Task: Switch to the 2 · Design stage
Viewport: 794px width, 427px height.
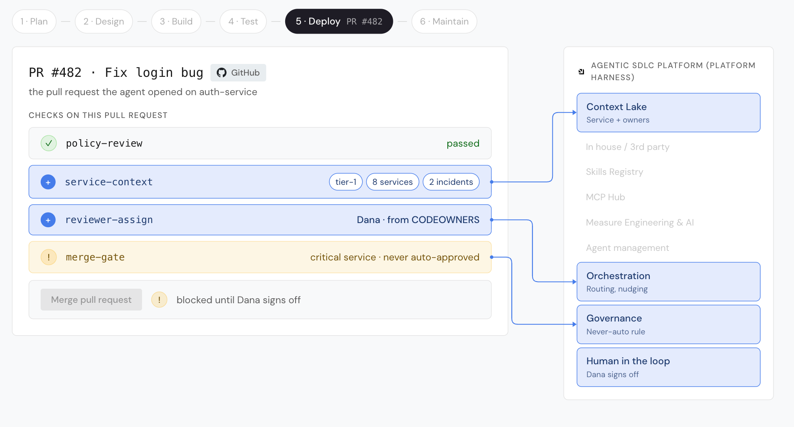Action: point(104,22)
